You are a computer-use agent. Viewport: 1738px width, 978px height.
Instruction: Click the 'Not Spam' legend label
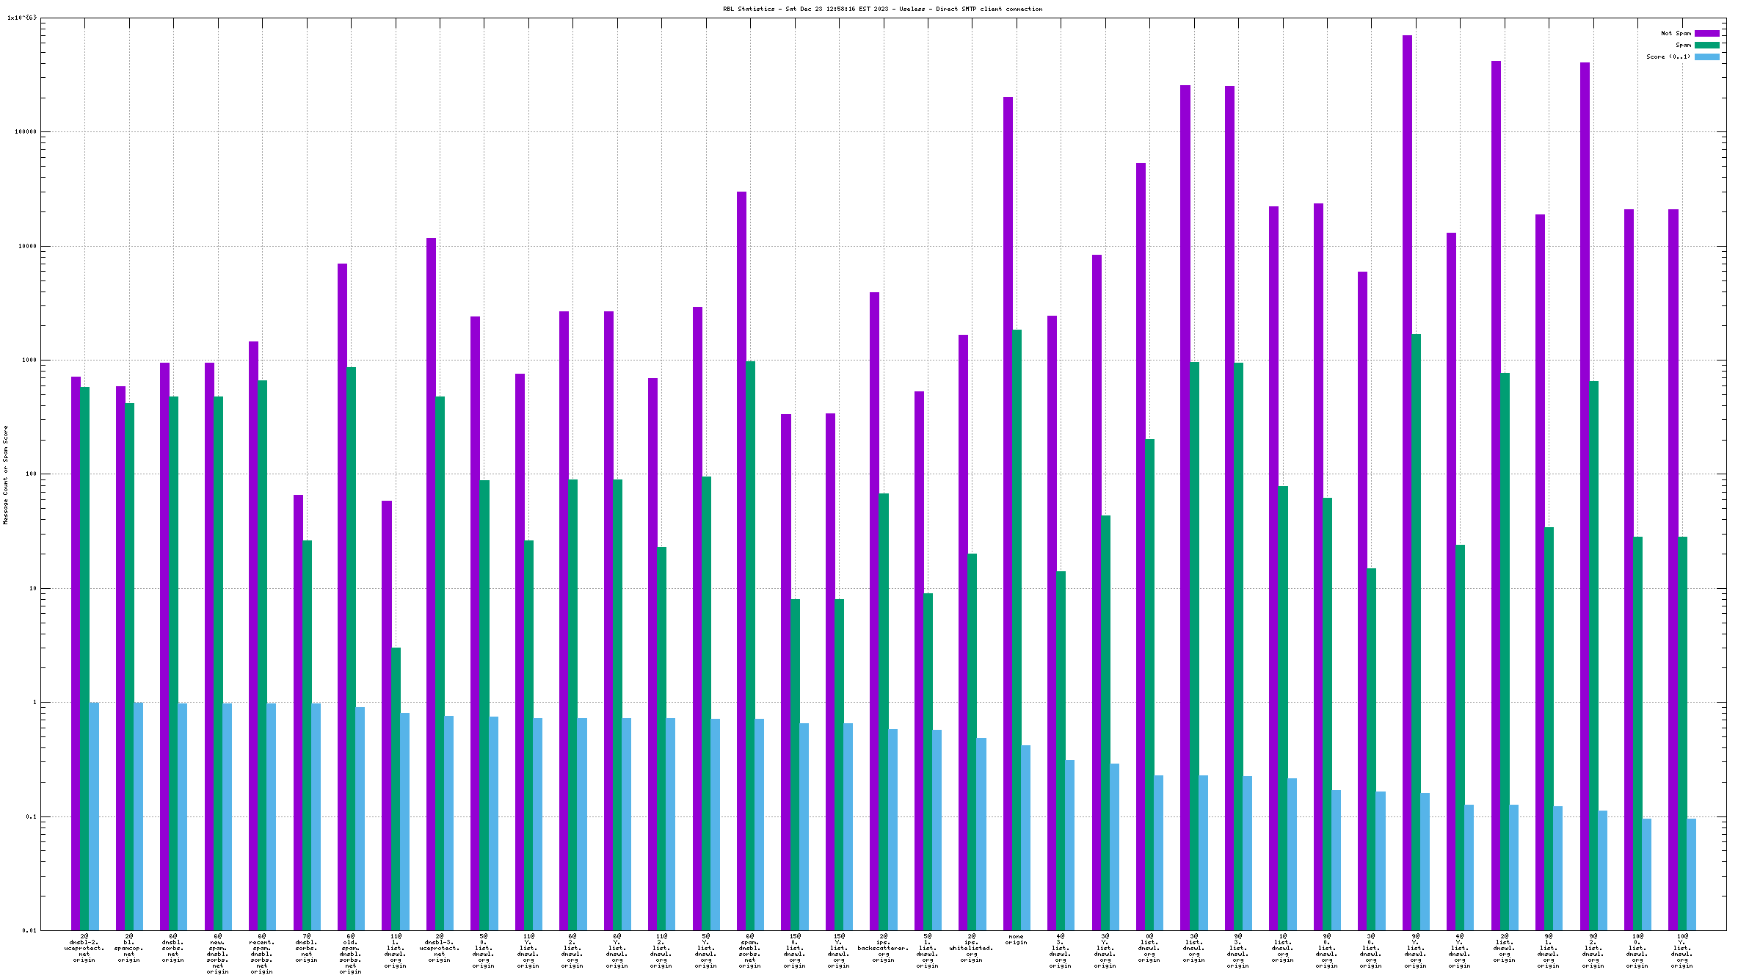pyautogui.click(x=1676, y=33)
